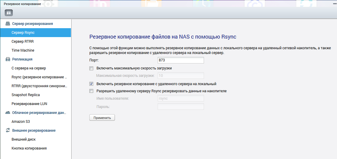Click the Сервер резервирования section icon
Image resolution: width=337 pixels, height=159 pixels.
pos(8,24)
